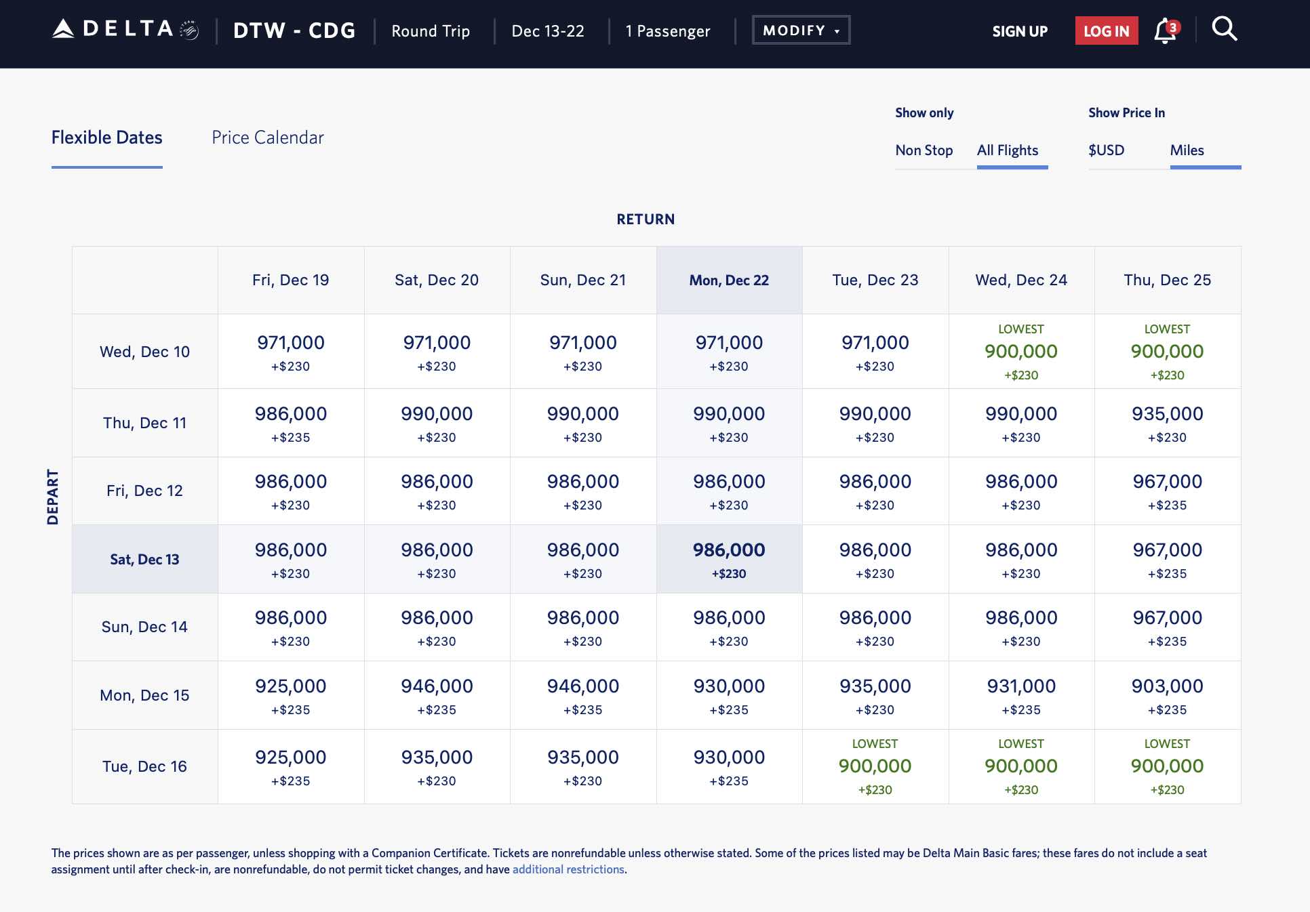The height and width of the screenshot is (912, 1310).
Task: Open the notifications bell icon
Action: coord(1165,30)
